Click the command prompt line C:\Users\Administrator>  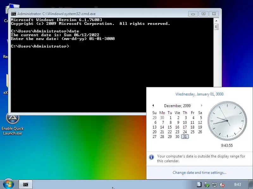[x=40, y=46]
